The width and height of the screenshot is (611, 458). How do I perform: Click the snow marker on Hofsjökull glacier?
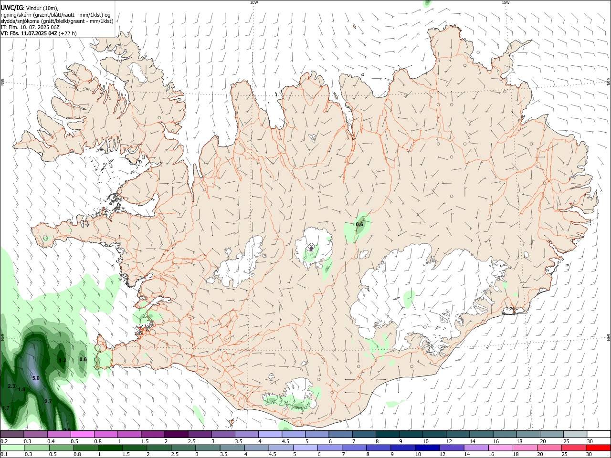click(x=311, y=248)
